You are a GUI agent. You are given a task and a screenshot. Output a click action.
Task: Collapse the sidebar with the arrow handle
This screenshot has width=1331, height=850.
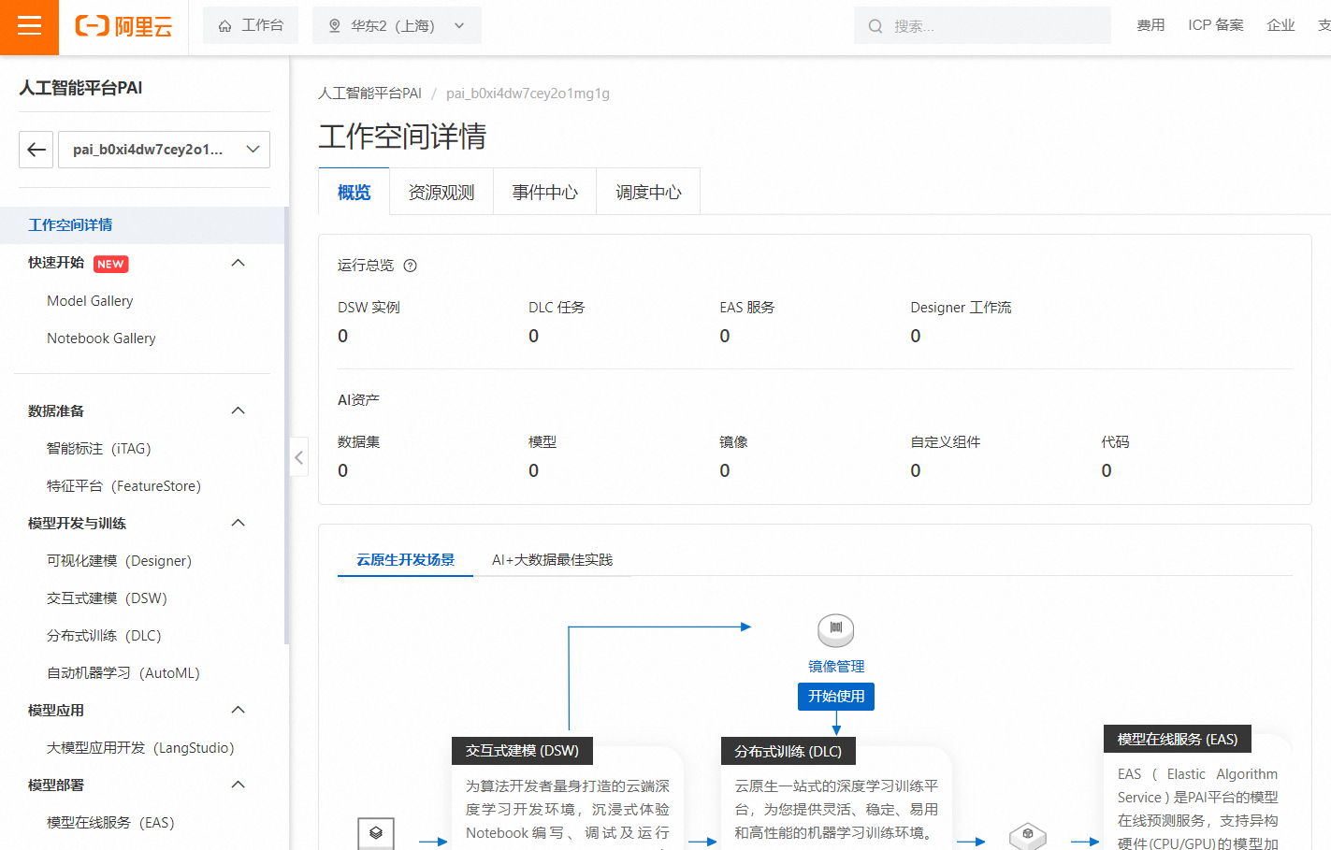[x=298, y=457]
